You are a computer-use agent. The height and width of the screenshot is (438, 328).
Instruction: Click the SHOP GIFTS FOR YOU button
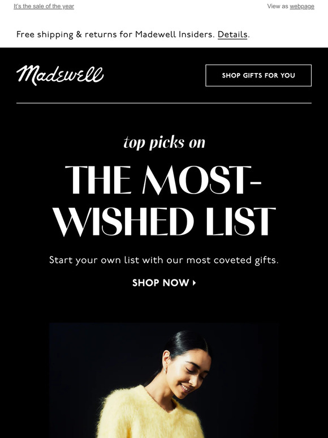point(258,75)
